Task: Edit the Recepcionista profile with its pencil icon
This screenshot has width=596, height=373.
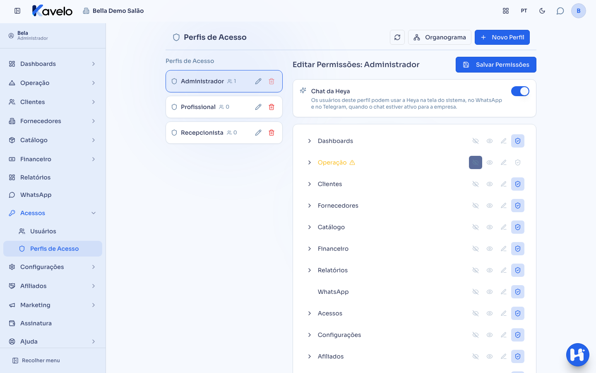Action: click(258, 133)
